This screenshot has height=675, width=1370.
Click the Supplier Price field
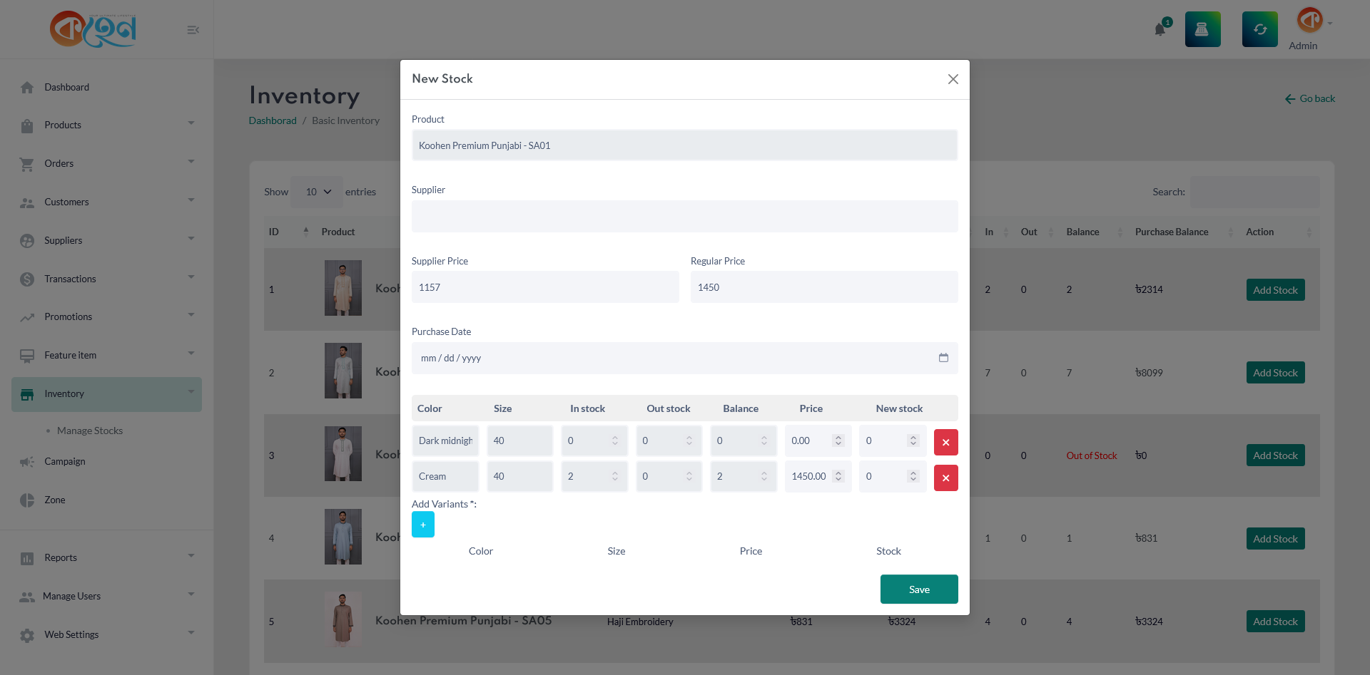click(x=544, y=287)
